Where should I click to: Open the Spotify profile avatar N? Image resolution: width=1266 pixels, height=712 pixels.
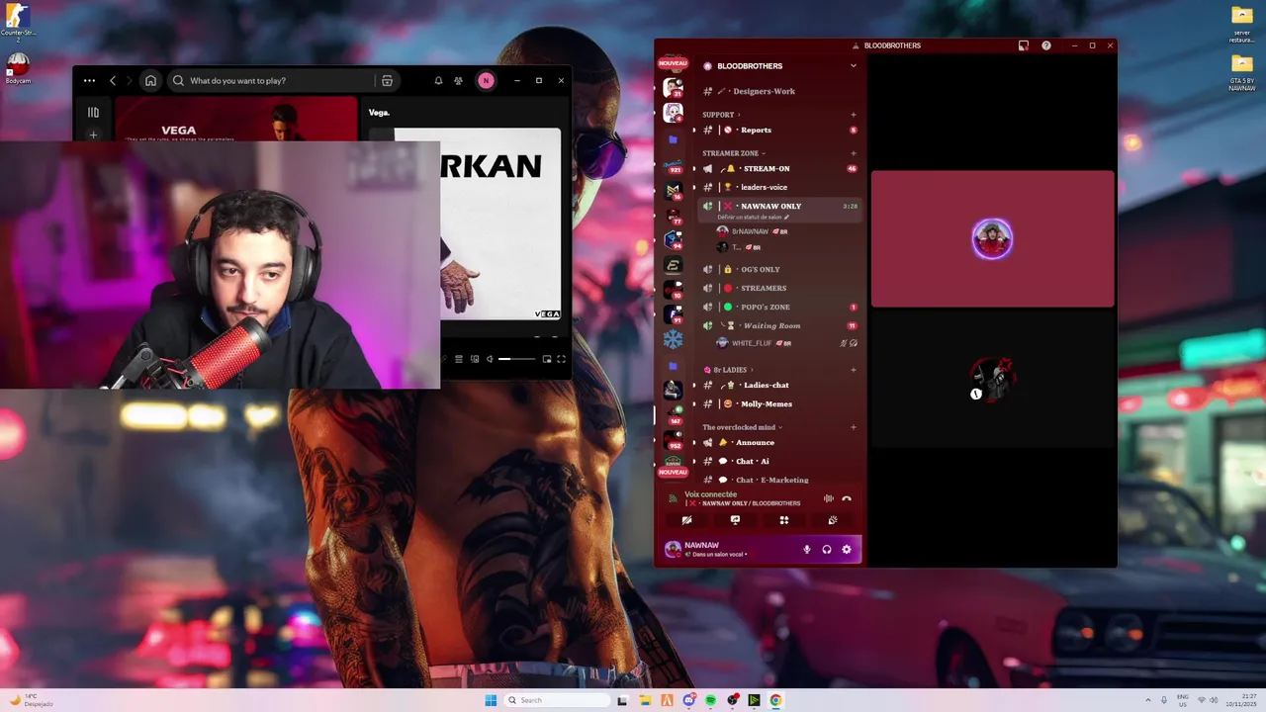tap(486, 81)
